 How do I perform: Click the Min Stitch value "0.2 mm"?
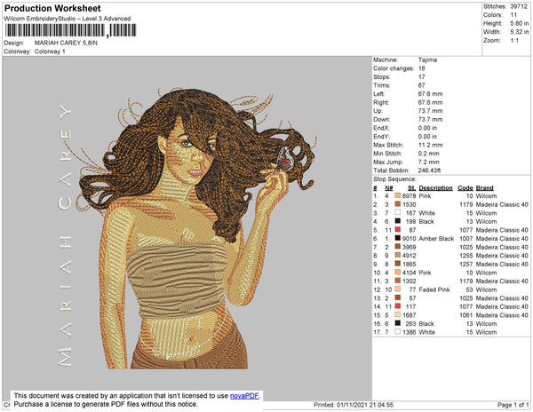click(429, 154)
